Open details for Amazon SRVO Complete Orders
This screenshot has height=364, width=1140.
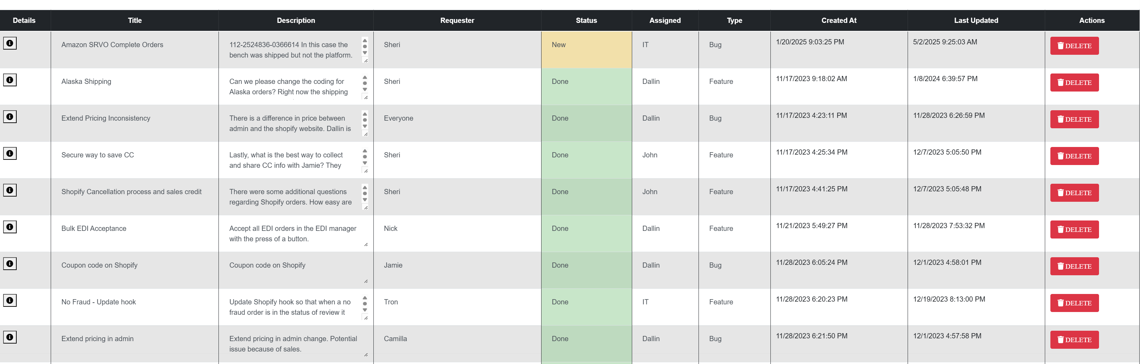coord(10,43)
